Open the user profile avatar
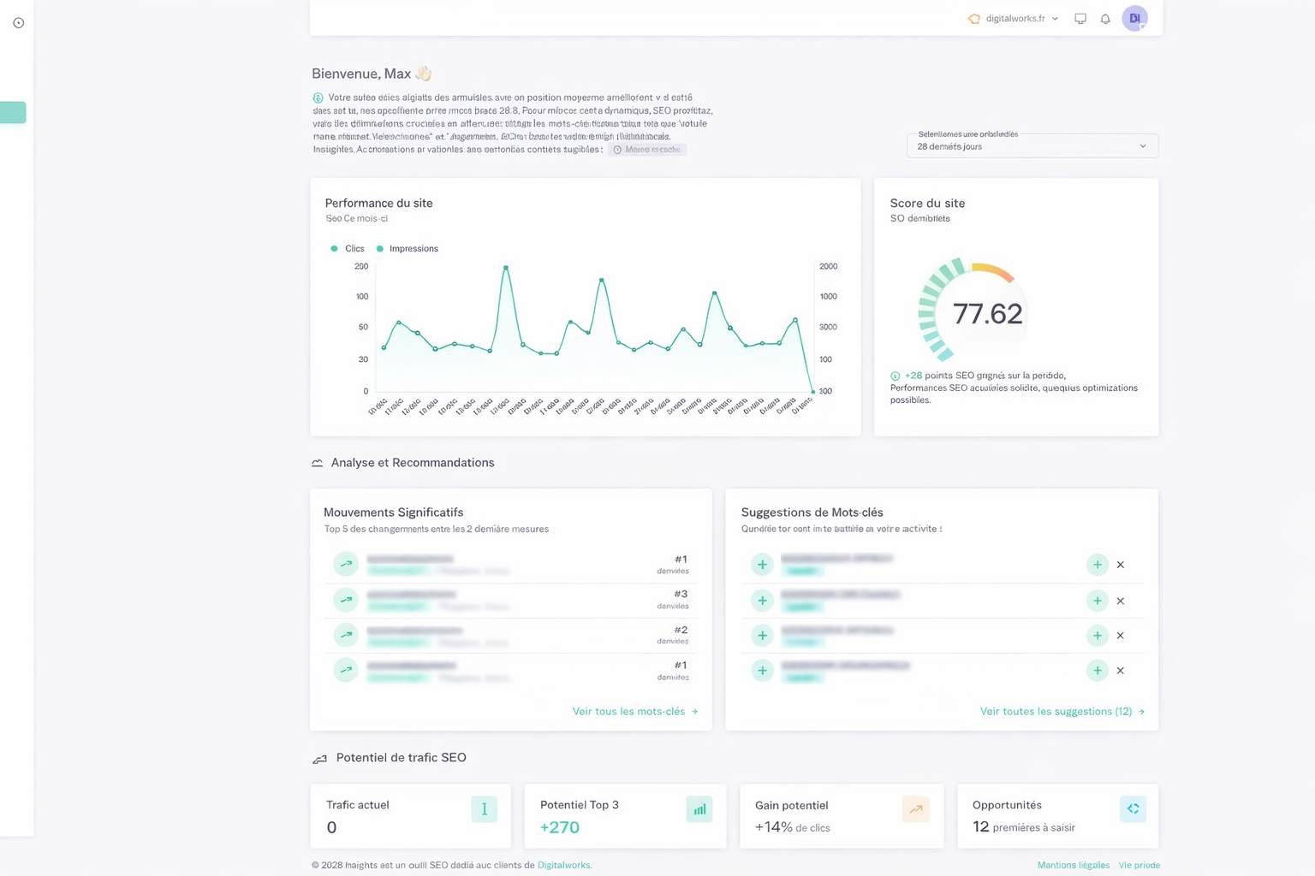Screen dimensions: 1315x876 point(1134,18)
